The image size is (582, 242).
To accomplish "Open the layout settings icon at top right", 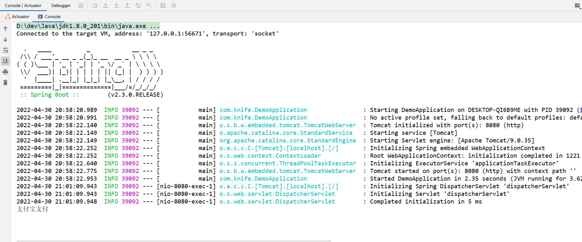I will (x=578, y=5).
